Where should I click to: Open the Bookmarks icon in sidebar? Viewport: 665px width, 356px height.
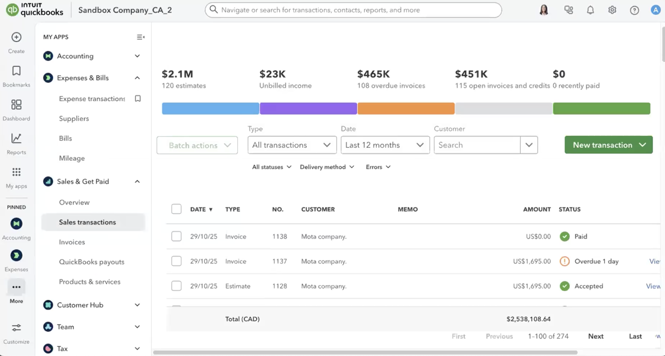click(16, 71)
